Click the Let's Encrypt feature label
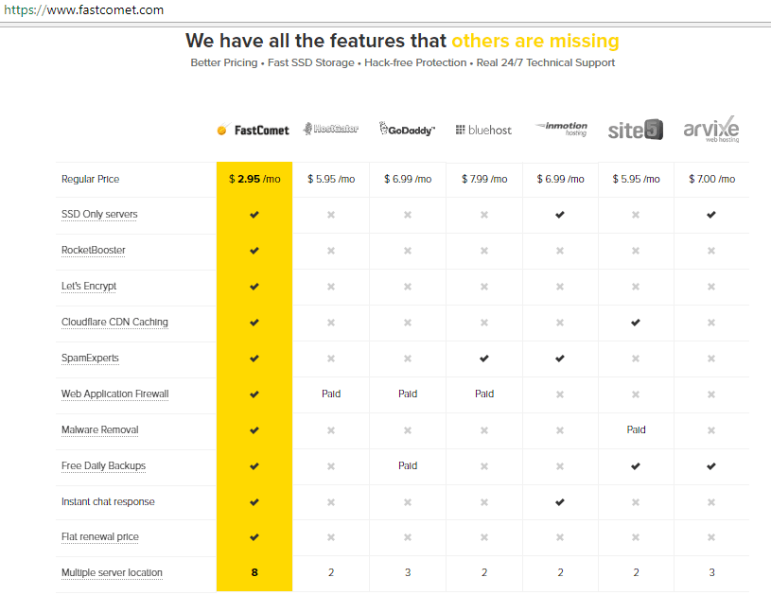The height and width of the screenshot is (595, 771). (89, 287)
